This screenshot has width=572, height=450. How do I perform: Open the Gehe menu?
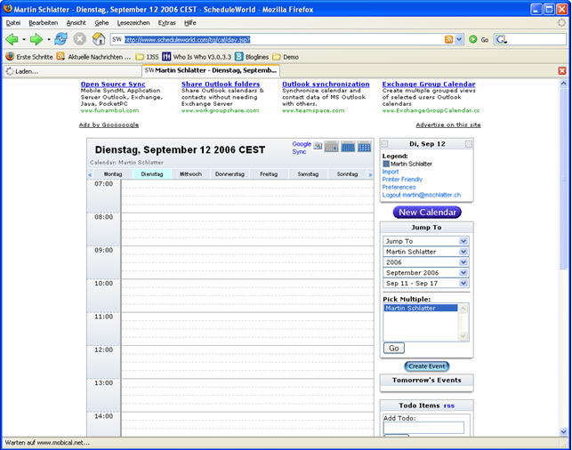click(x=101, y=22)
